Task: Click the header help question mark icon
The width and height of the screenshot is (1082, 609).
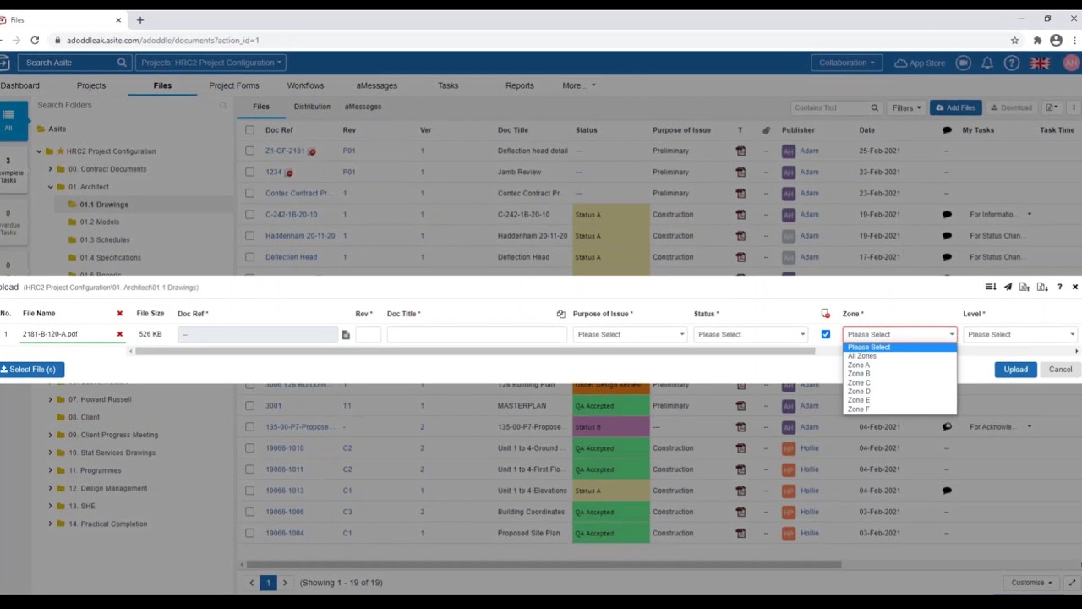Action: (1012, 63)
